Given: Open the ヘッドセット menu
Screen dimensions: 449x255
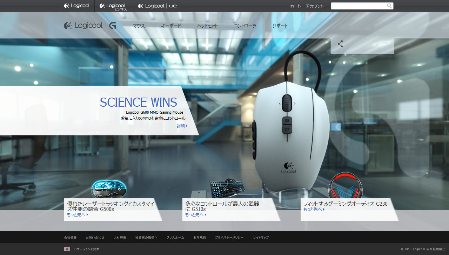Looking at the screenshot, I should pos(207,26).
